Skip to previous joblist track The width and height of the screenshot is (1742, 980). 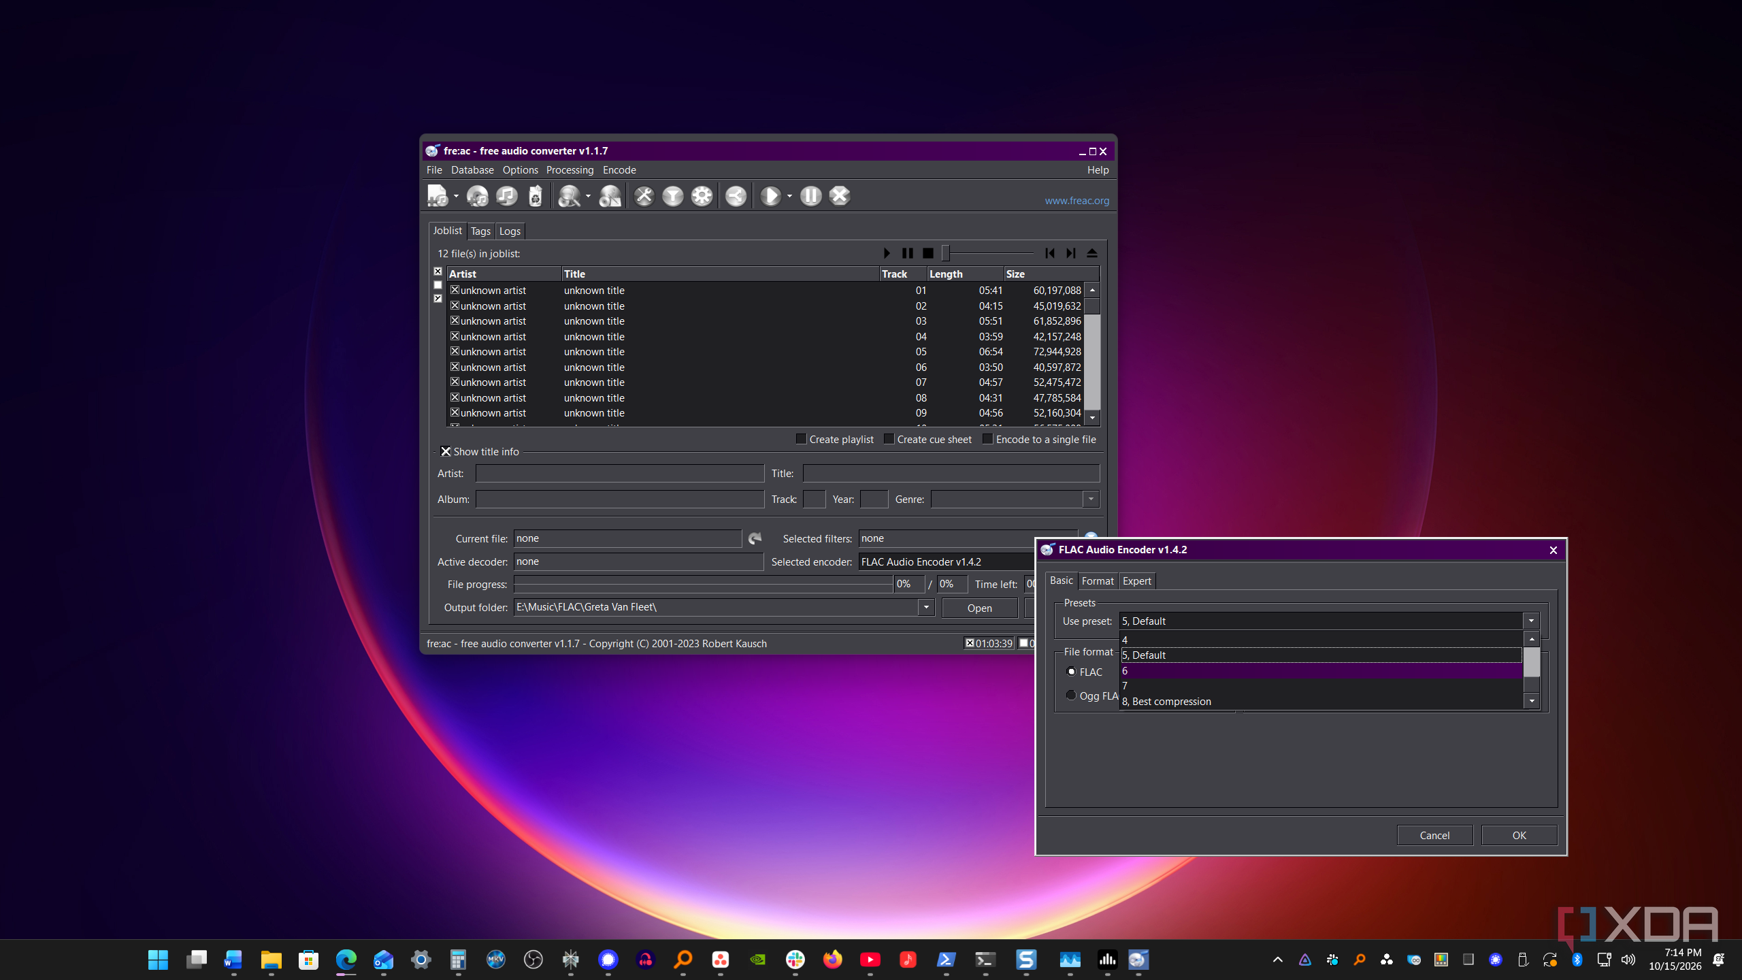click(1050, 253)
